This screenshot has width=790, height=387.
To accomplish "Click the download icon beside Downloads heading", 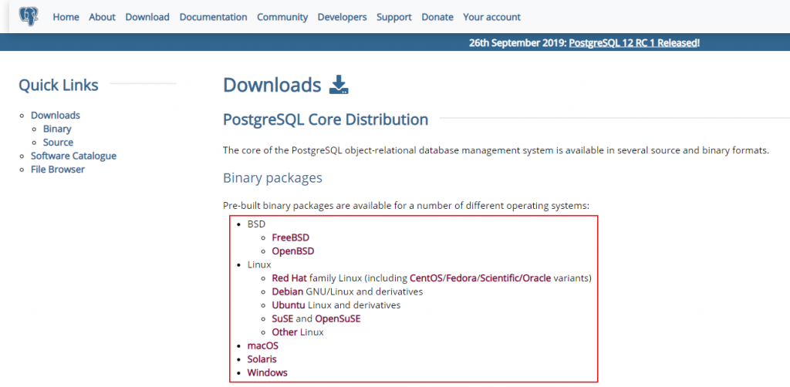I will (x=339, y=85).
